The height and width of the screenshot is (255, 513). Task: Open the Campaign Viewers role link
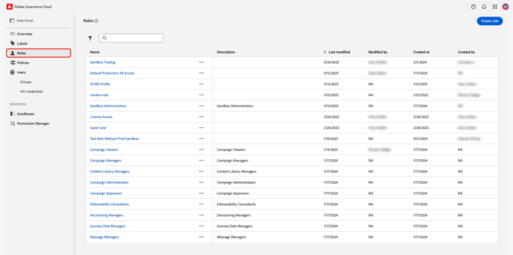click(104, 150)
